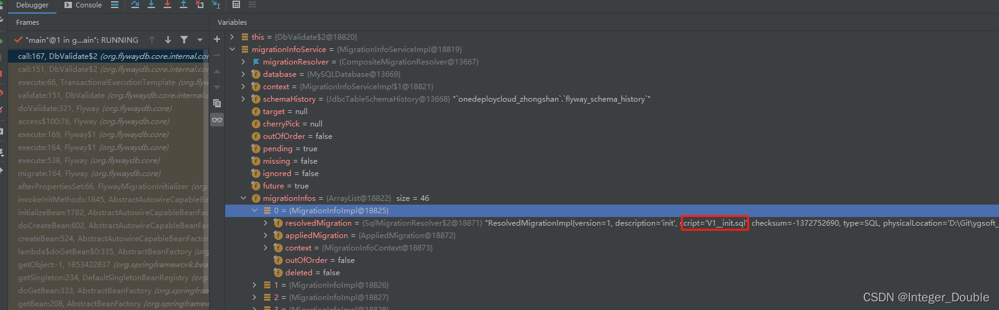Click the Run to Cursor icon
The width and height of the screenshot is (999, 310).
(216, 5)
